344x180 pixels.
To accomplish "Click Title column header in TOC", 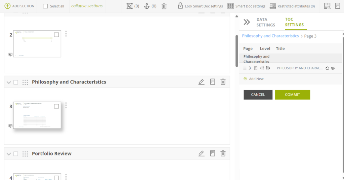I will pyautogui.click(x=281, y=49).
